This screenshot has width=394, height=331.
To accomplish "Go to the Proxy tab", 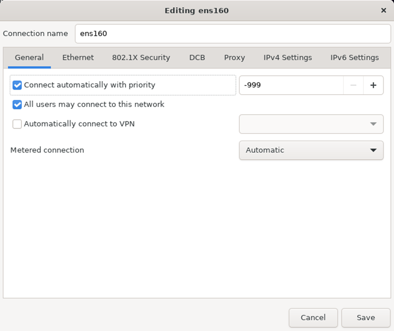I will click(234, 57).
